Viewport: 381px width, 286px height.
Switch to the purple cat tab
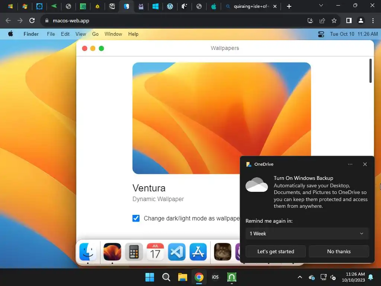click(141, 6)
